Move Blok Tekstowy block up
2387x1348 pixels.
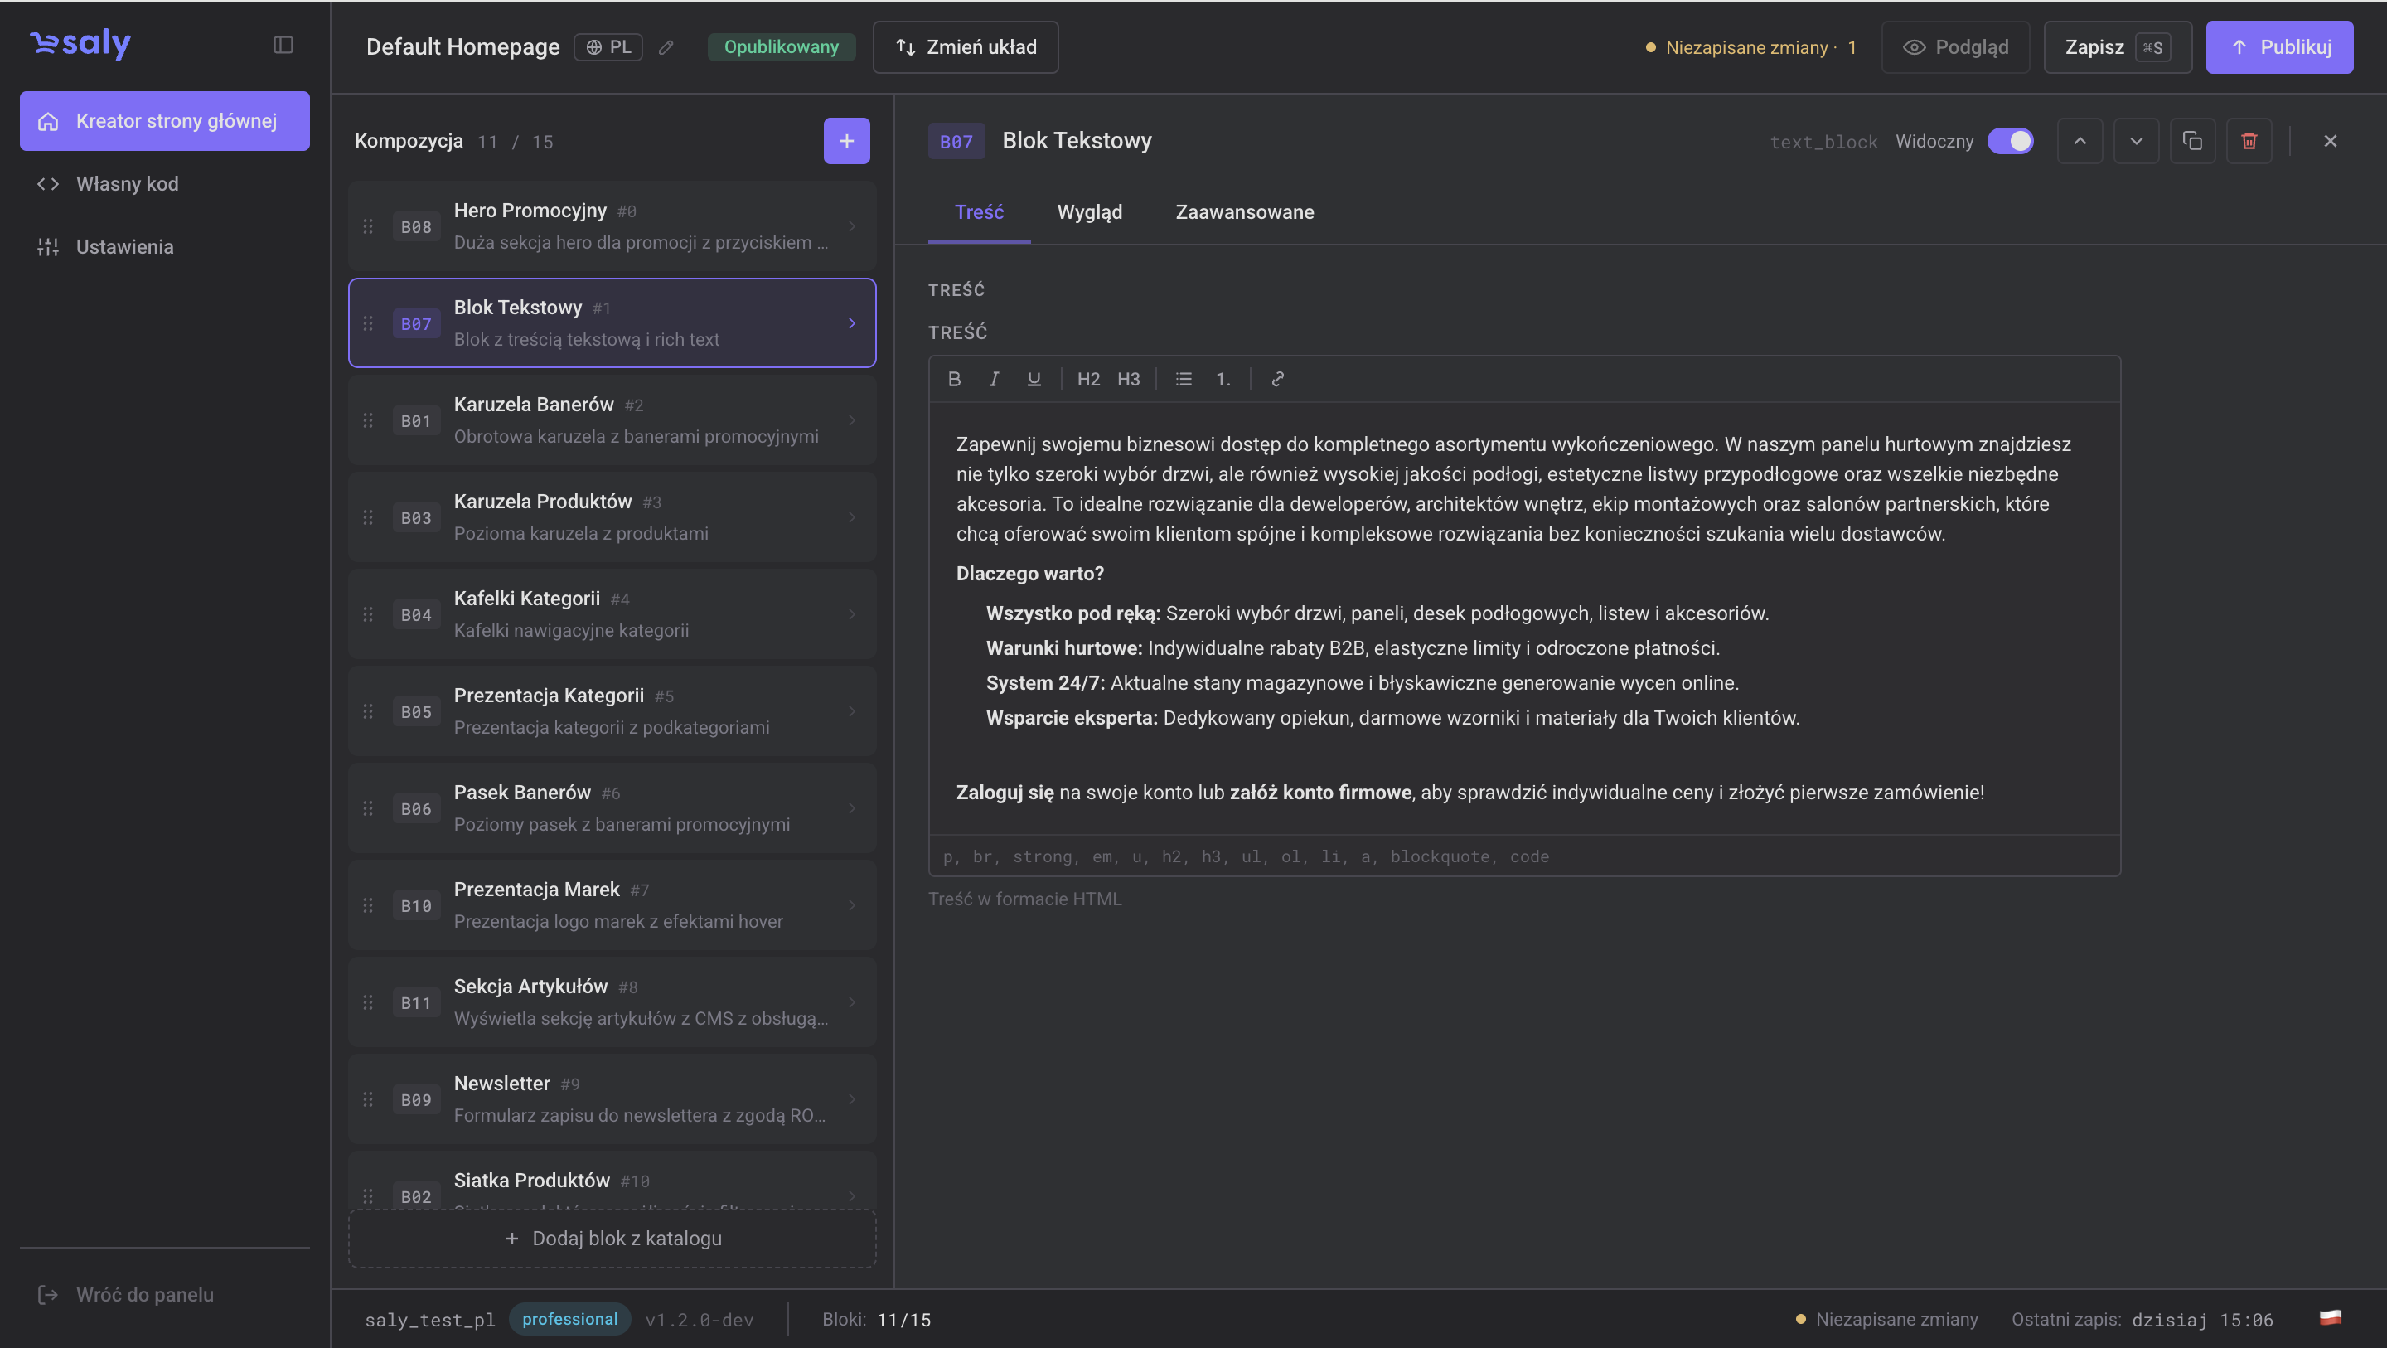2080,141
